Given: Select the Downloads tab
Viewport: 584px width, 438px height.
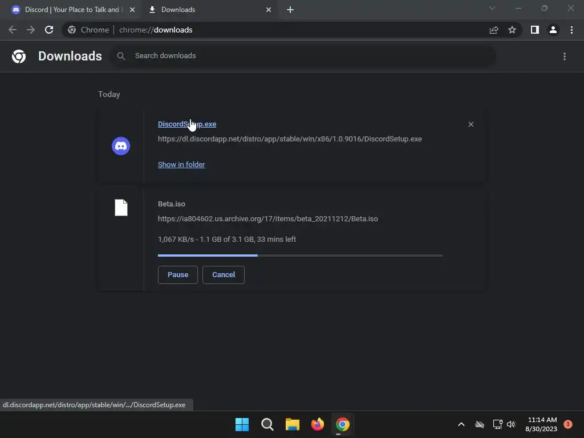Looking at the screenshot, I should (209, 10).
